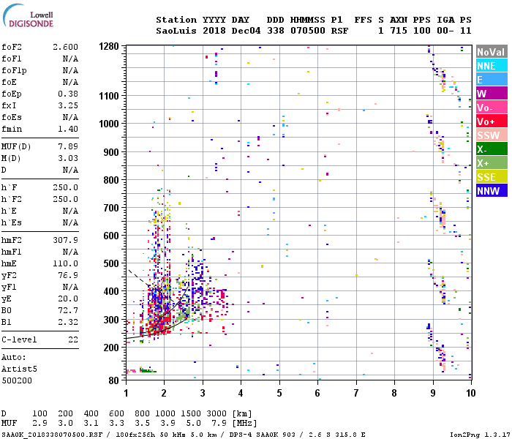
Task: Select the W purple legend swatch
Action: 492,94
